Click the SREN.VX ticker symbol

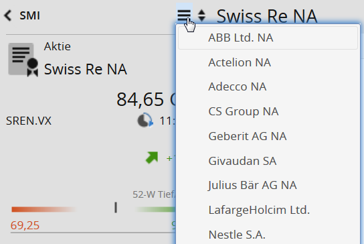tap(29, 121)
